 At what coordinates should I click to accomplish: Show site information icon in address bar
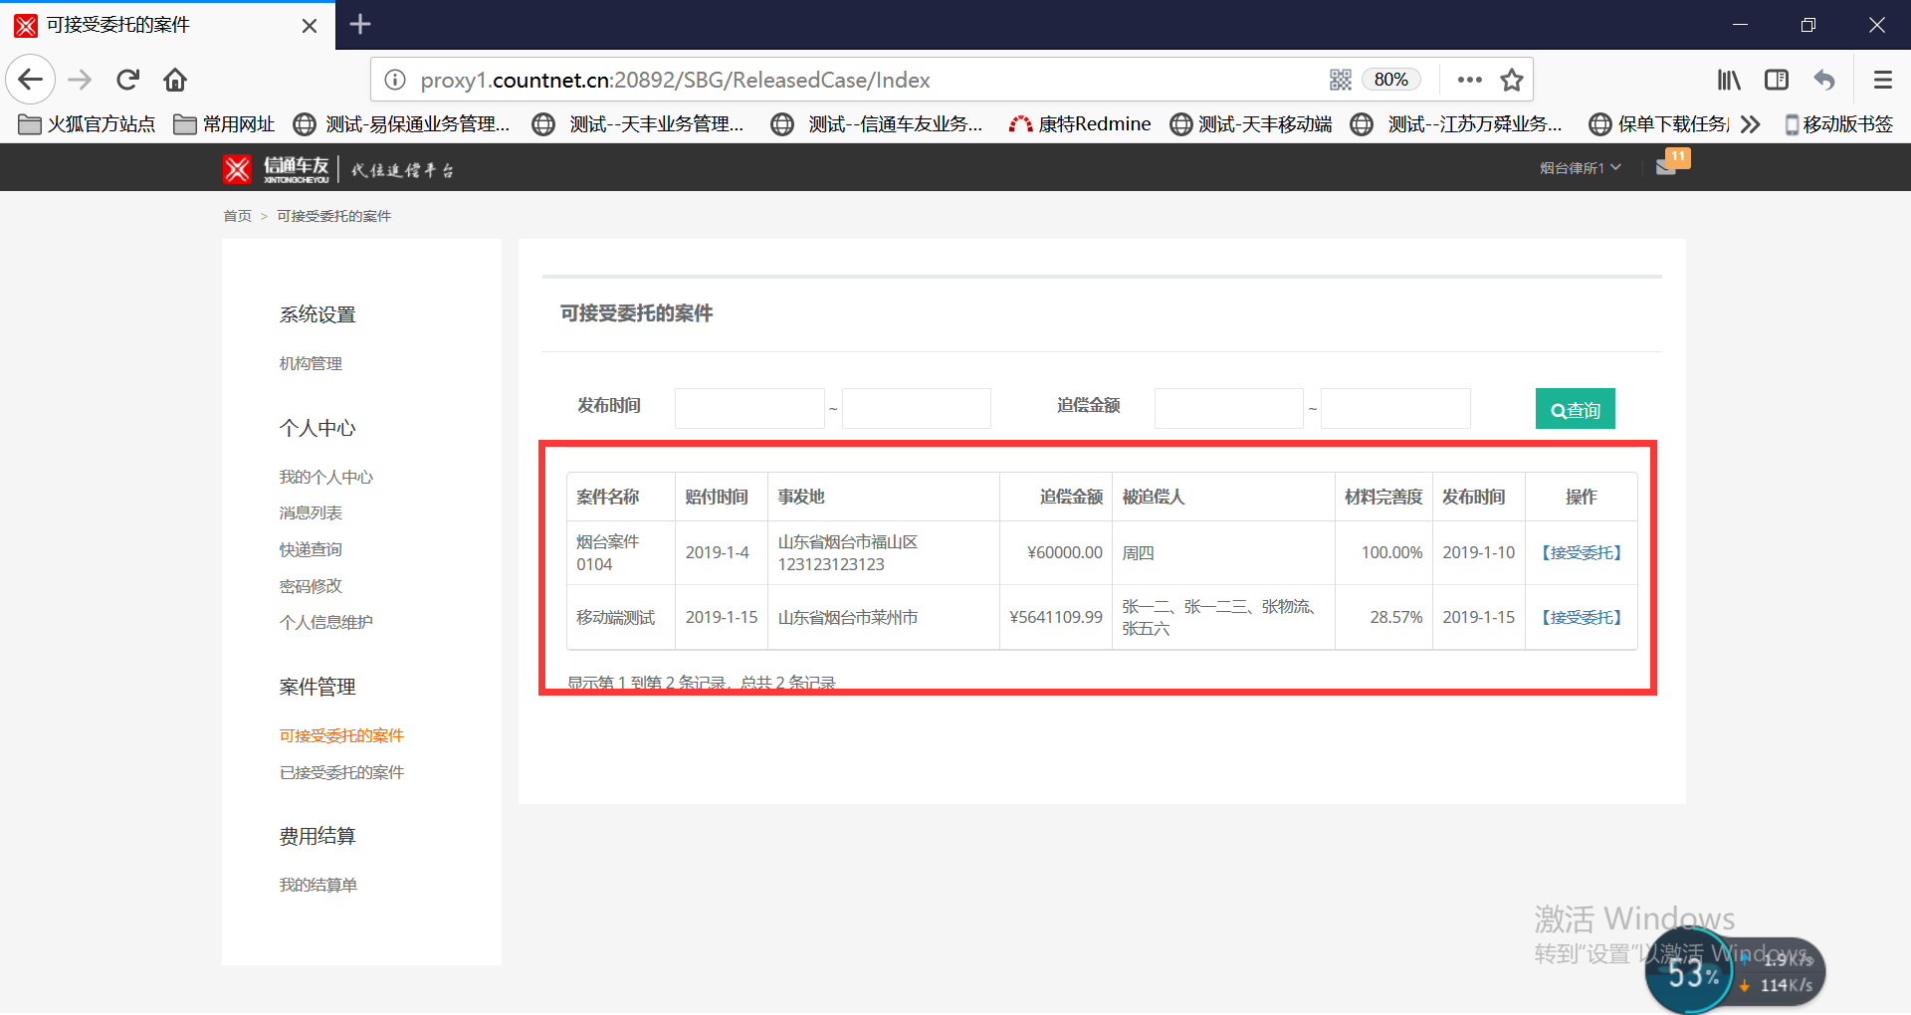pos(395,80)
